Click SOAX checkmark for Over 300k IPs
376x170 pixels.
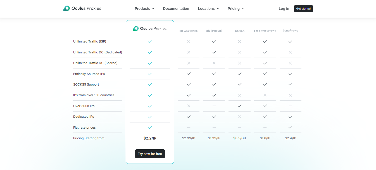(239, 106)
